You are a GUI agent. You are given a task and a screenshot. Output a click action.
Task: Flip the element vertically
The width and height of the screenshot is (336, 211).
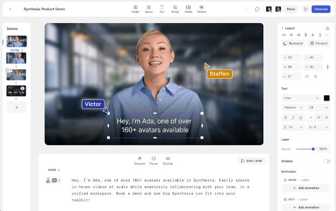point(315,76)
